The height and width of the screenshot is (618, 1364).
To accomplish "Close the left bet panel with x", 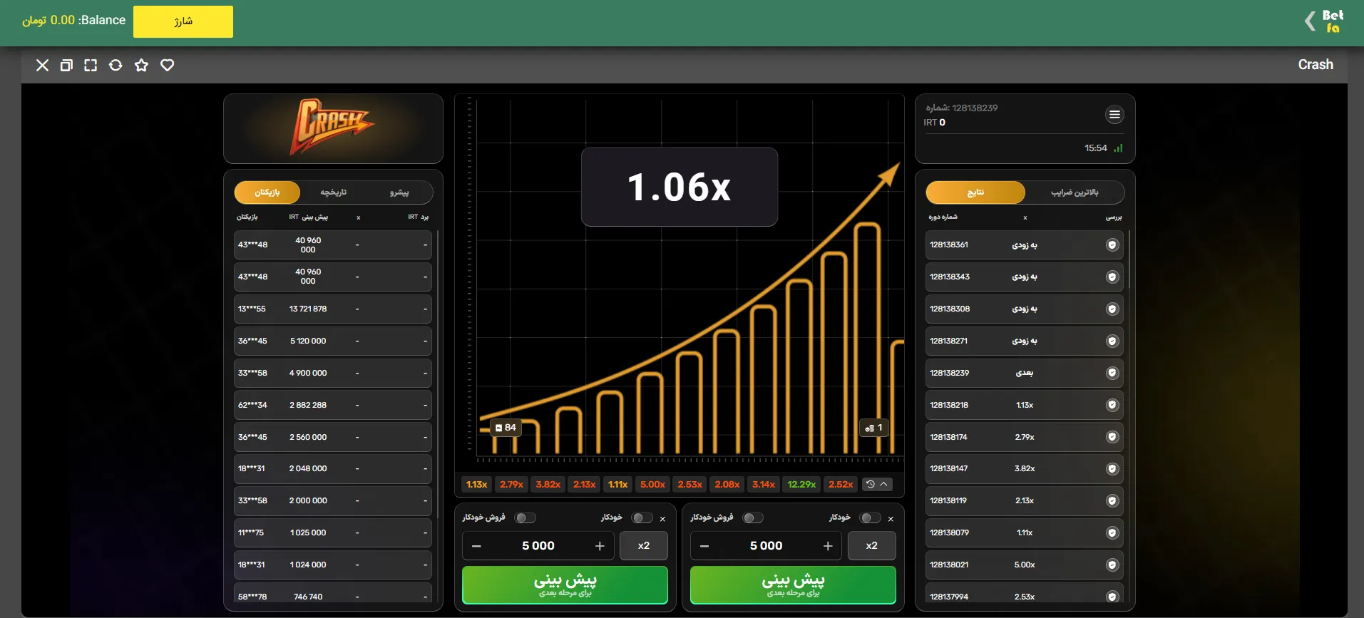I will (x=662, y=519).
